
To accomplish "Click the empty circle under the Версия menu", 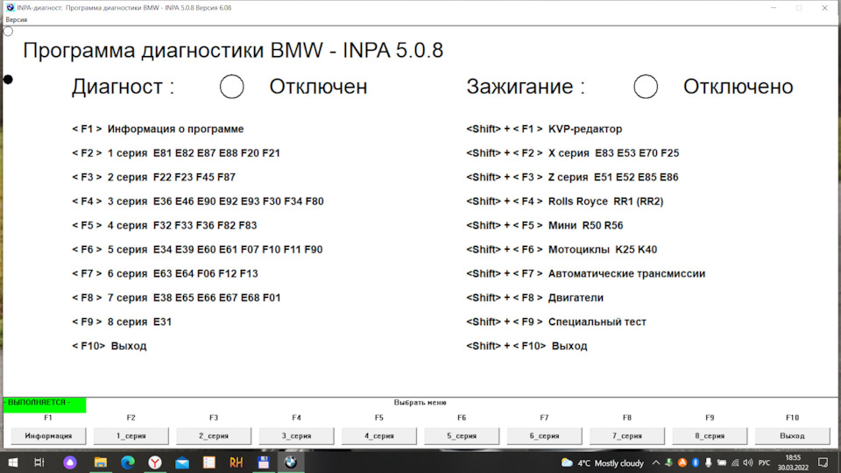I will (x=8, y=32).
